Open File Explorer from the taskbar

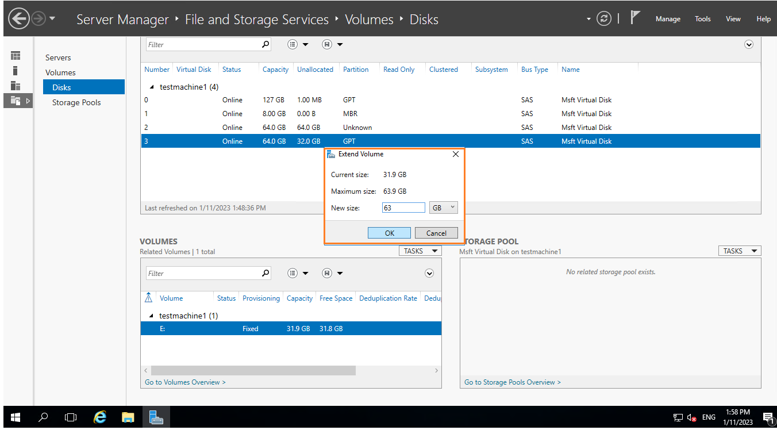pos(128,417)
